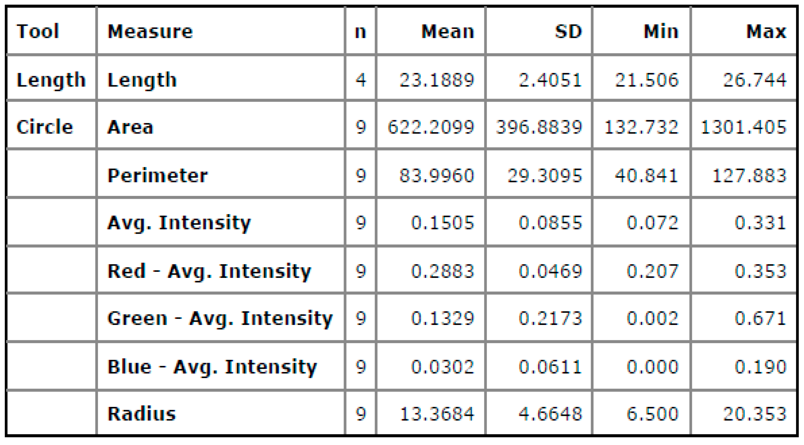Select the Min column header
The width and height of the screenshot is (804, 445).
click(661, 31)
